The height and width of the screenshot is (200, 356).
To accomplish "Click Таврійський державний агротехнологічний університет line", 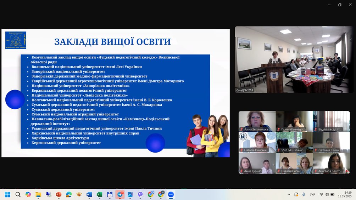I will [107, 81].
